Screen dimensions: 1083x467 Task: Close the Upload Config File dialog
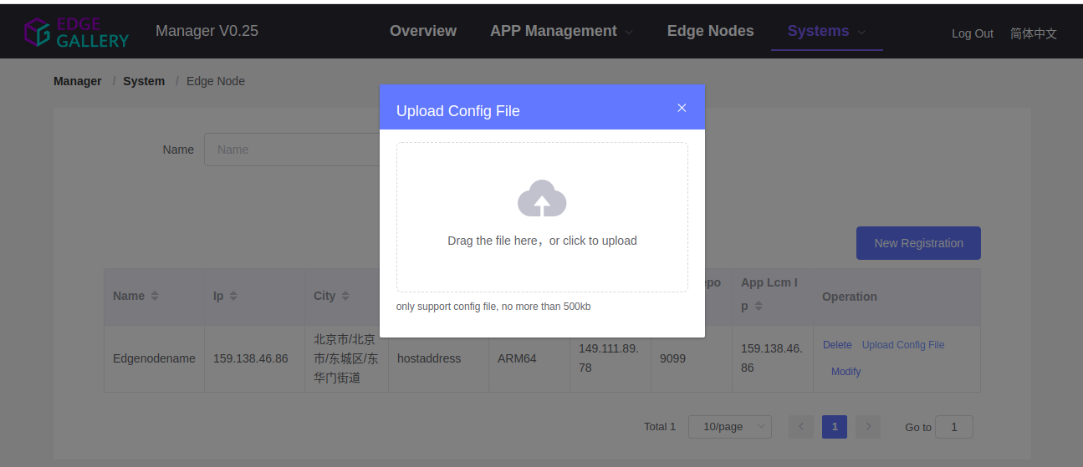[x=682, y=108]
